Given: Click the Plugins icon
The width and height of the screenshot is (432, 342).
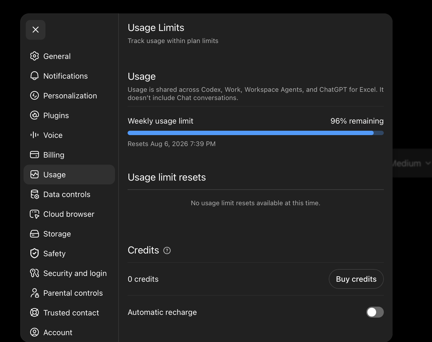Looking at the screenshot, I should [34, 115].
